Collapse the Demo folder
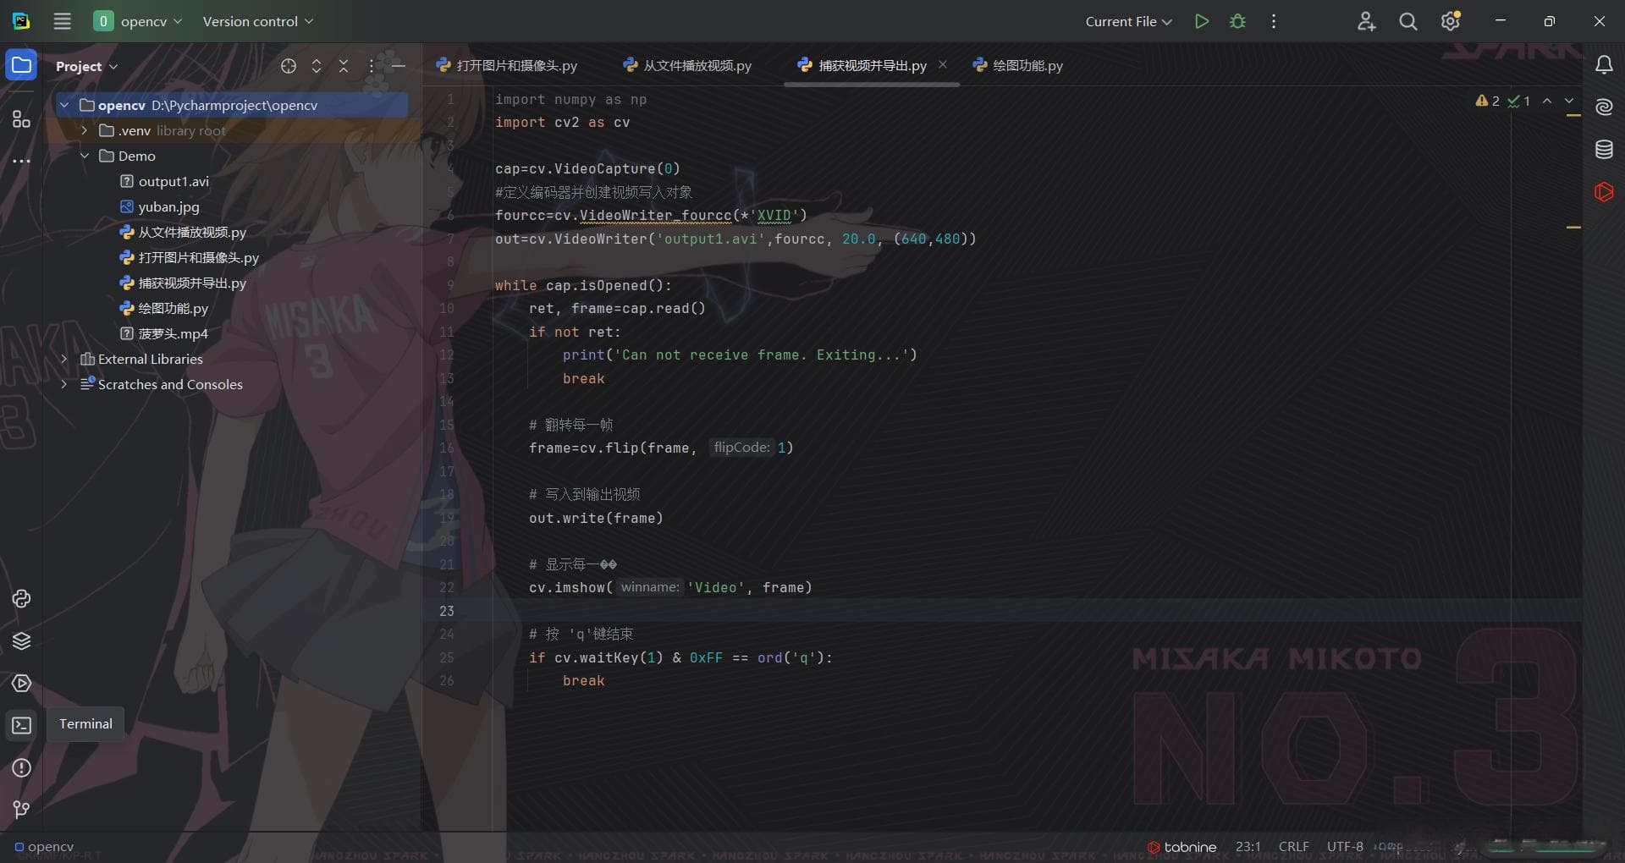Viewport: 1625px width, 863px height. [84, 156]
